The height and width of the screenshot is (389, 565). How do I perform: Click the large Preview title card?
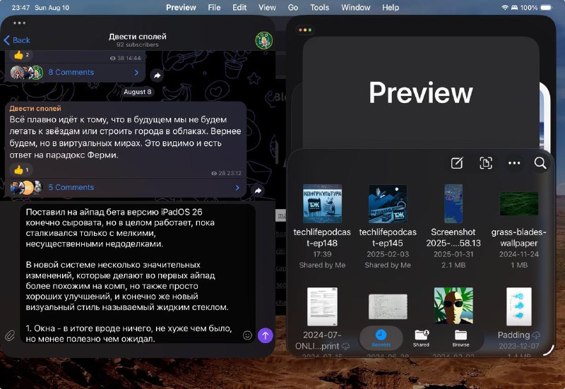420,92
